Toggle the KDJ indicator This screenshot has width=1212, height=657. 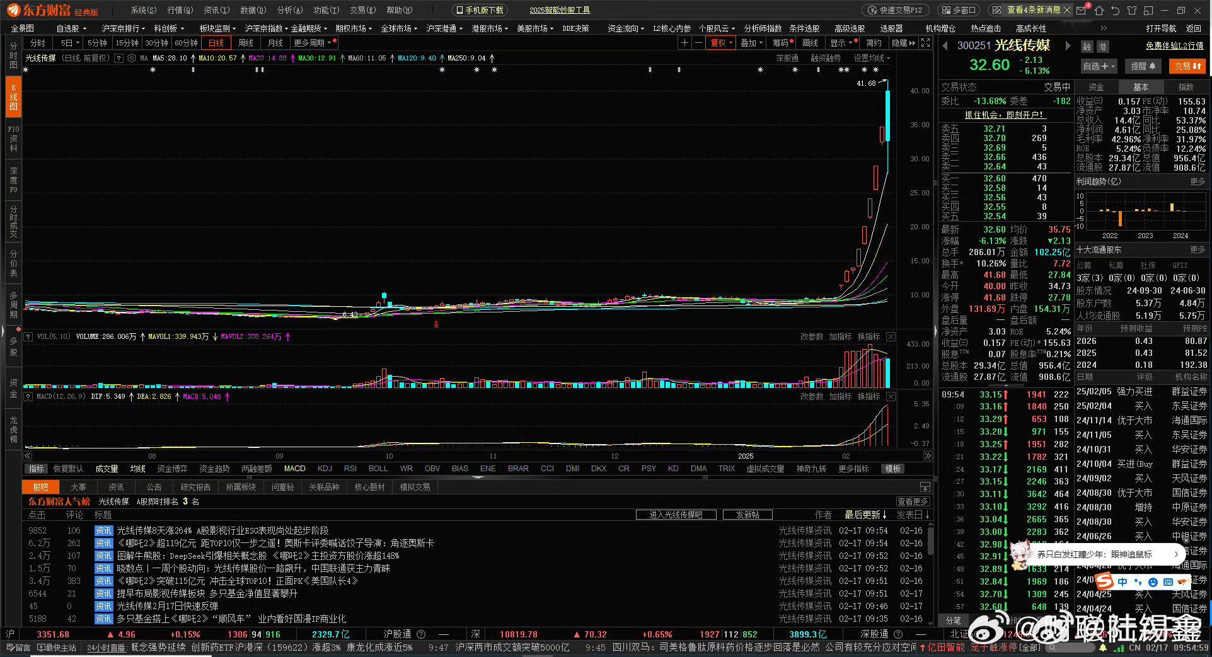pyautogui.click(x=325, y=469)
